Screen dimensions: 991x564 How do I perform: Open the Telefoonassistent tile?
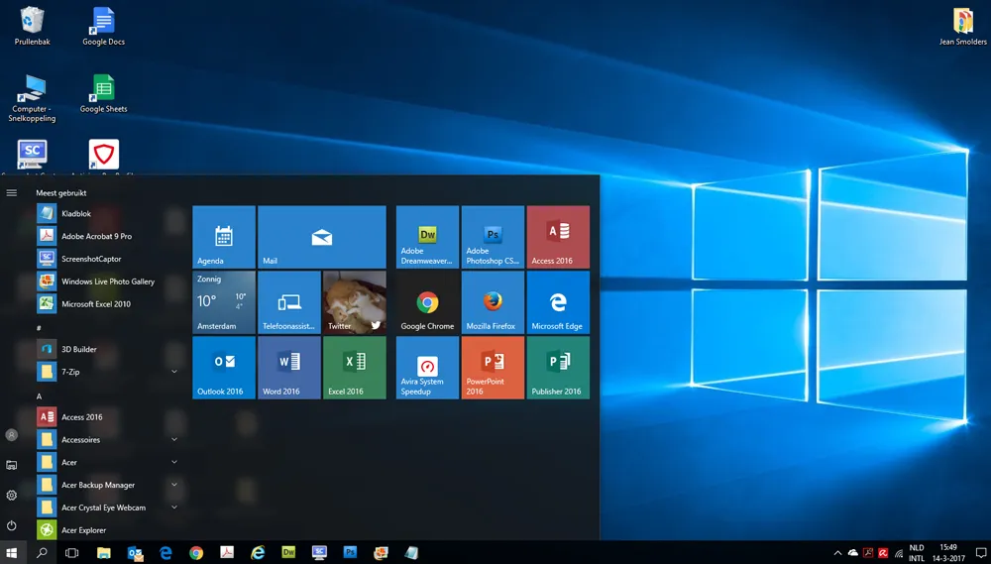pyautogui.click(x=289, y=302)
